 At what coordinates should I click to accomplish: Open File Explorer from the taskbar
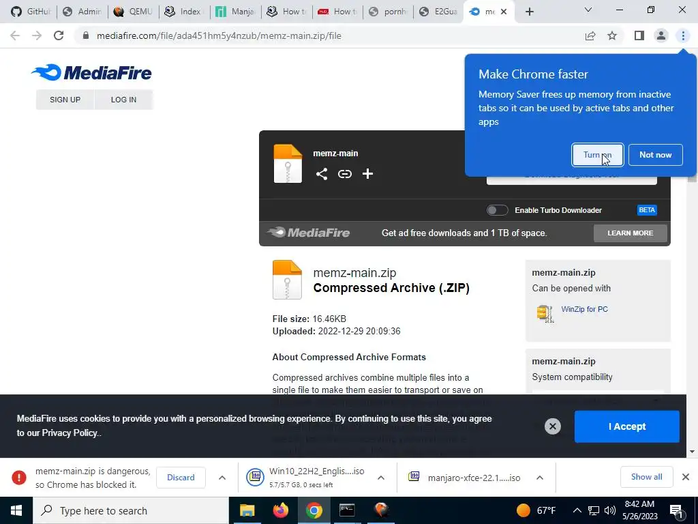(x=247, y=510)
